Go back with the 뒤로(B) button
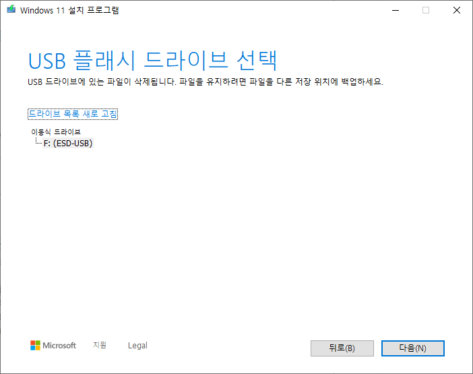The image size is (473, 374). [342, 348]
